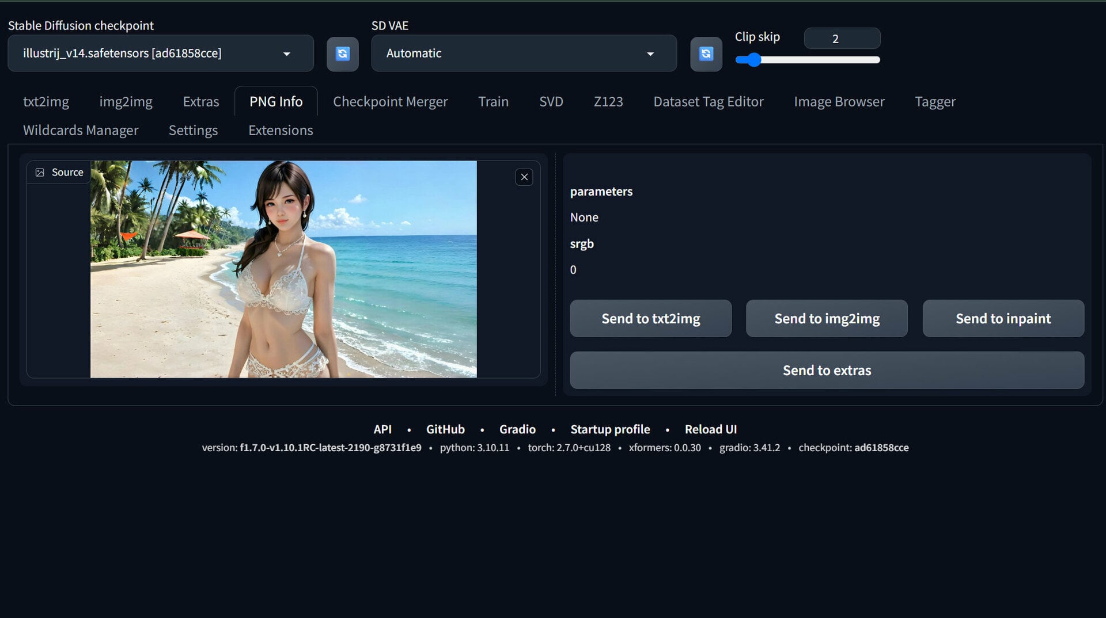1106x618 pixels.
Task: Refresh the SD VAE list
Action: click(706, 54)
